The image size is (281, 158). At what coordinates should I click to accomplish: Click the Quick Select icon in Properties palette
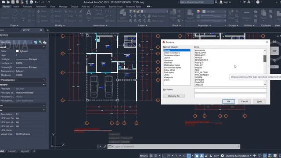click(45, 42)
